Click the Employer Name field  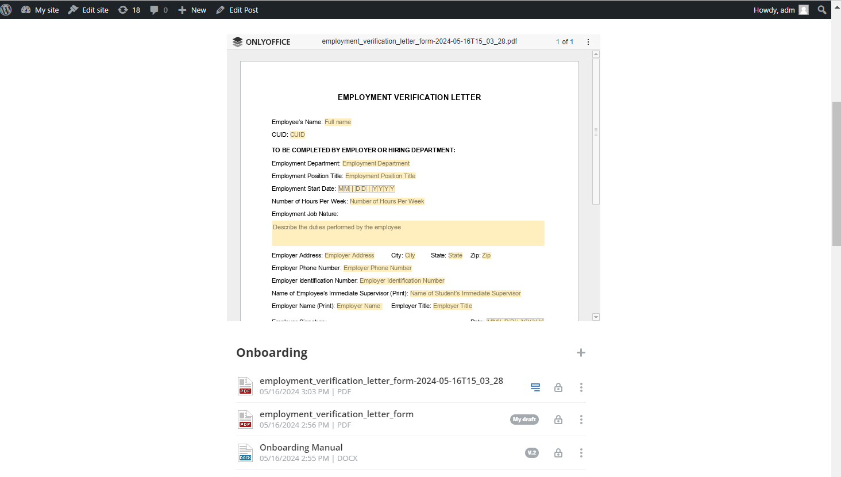pyautogui.click(x=359, y=306)
